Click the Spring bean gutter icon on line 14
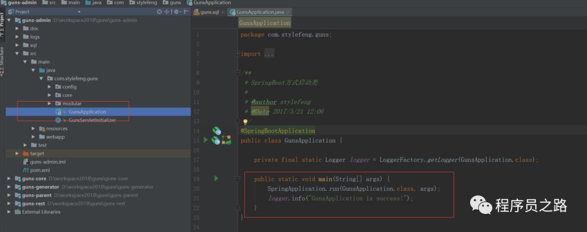Viewport: 587px width, 232px height. pos(216,130)
